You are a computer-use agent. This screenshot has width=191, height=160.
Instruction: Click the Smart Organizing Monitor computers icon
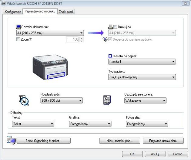11,140
